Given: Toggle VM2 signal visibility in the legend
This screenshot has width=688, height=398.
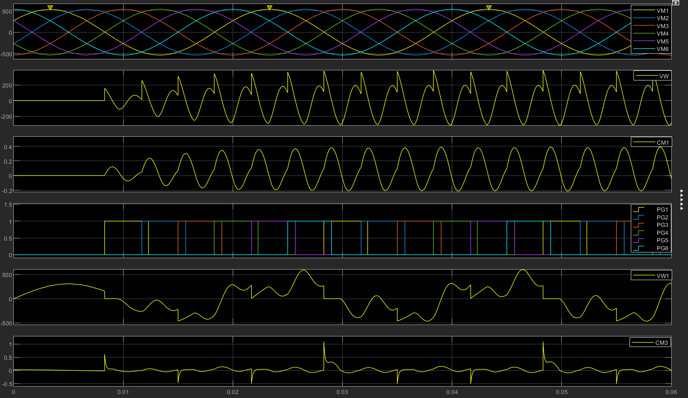Looking at the screenshot, I should point(651,18).
